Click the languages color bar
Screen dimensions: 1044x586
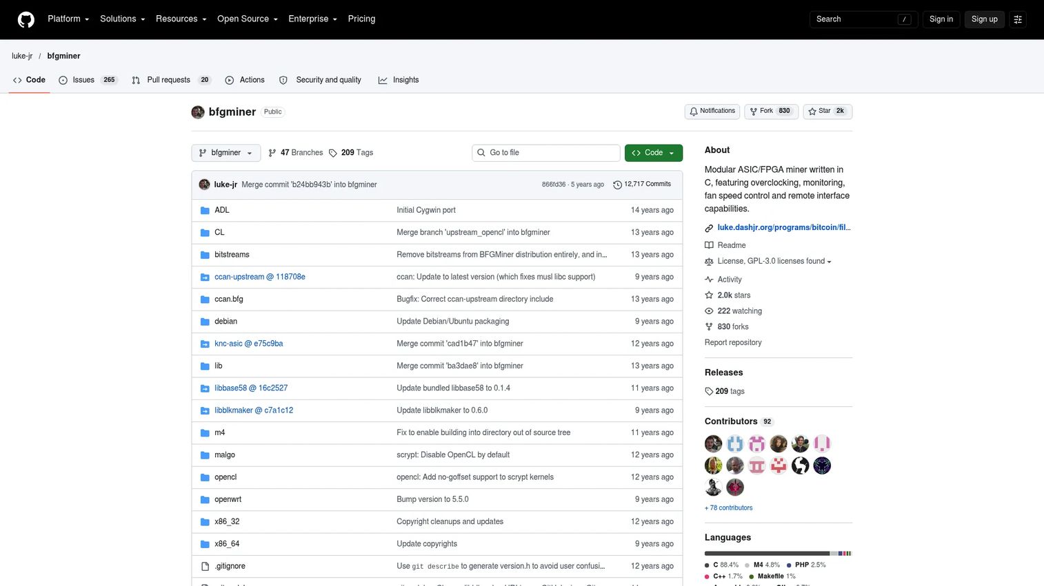tap(779, 554)
